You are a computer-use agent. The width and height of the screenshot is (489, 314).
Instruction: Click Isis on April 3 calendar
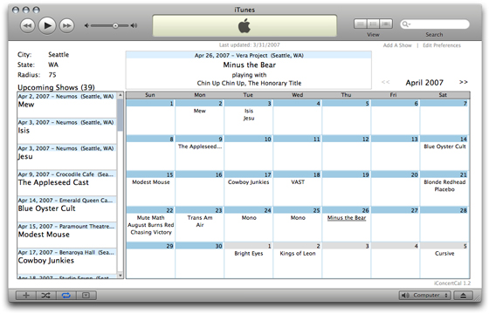249,111
